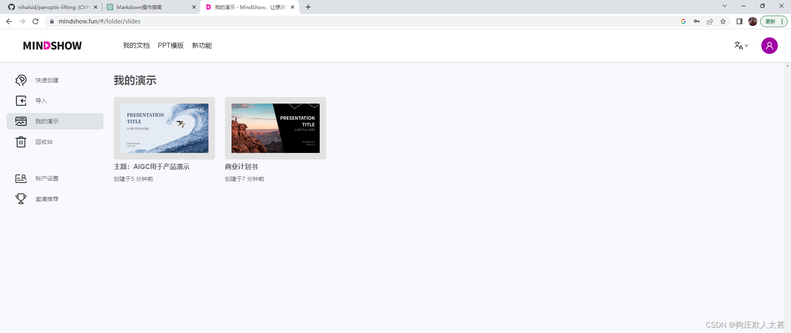Bookmark page with the star icon
The image size is (791, 333).
(x=723, y=21)
